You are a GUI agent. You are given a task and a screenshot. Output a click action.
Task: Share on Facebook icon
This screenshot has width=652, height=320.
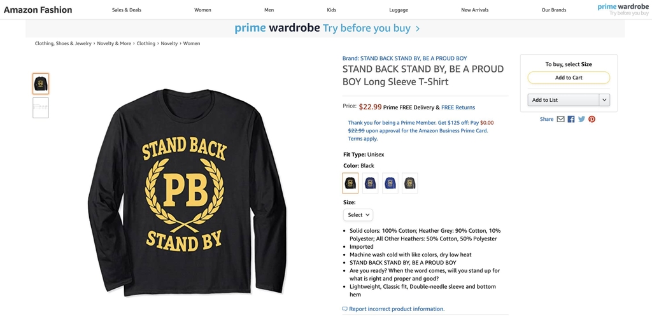(x=571, y=119)
